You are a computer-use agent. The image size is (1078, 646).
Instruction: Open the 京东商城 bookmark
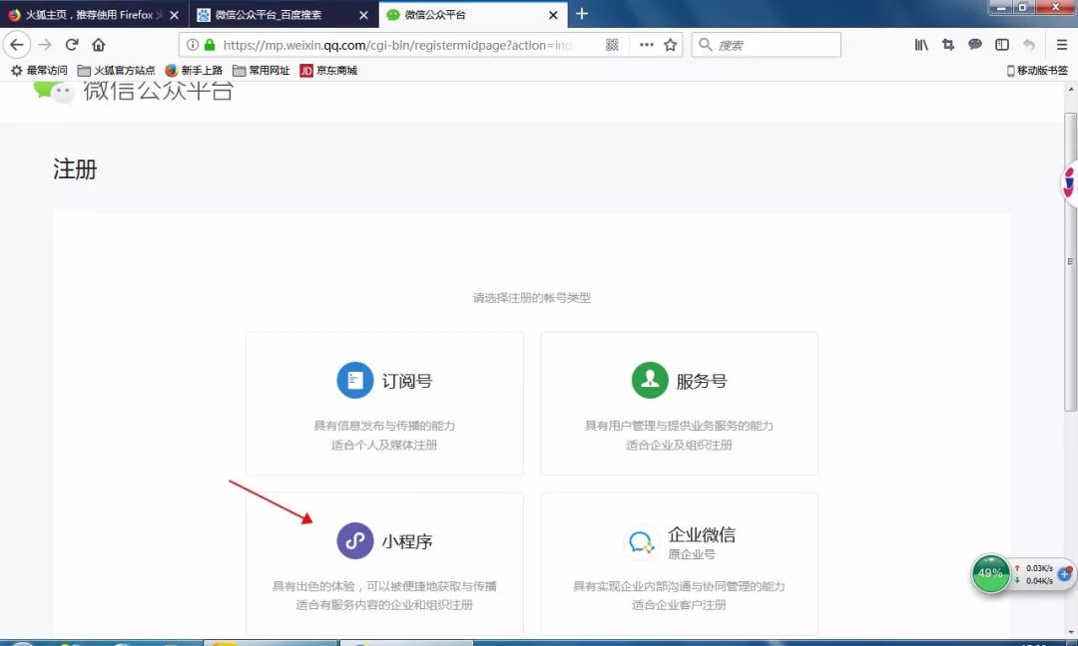tap(328, 71)
